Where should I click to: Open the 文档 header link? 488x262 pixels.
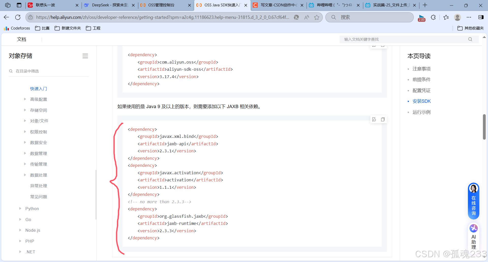pos(22,39)
